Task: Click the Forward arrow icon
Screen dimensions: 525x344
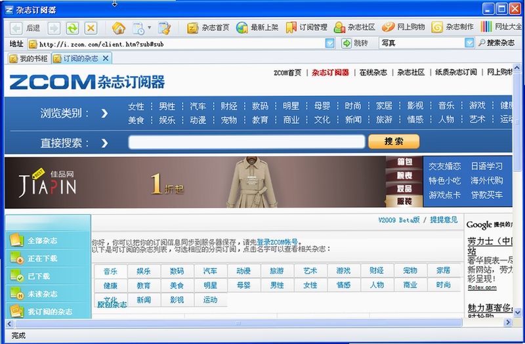Action: (x=54, y=28)
